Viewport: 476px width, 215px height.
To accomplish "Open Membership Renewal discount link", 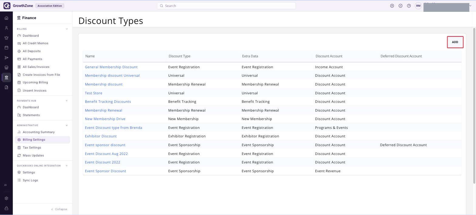I will [104, 110].
